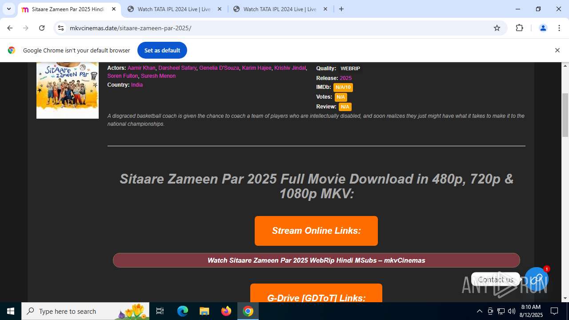Open a new browser tab
The image size is (569, 320).
[x=341, y=9]
